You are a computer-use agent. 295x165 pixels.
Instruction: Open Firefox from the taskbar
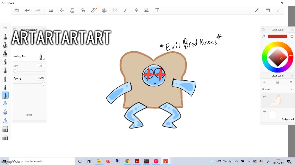pyautogui.click(x=108, y=161)
